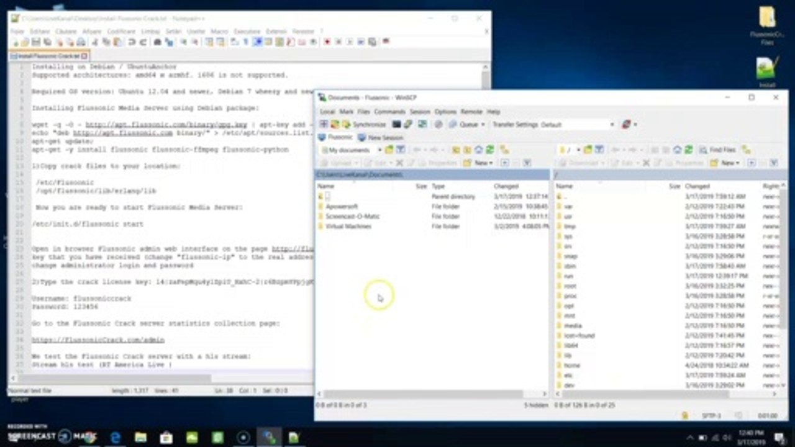Click Microsoft Edge icon on taskbar

click(x=116, y=438)
